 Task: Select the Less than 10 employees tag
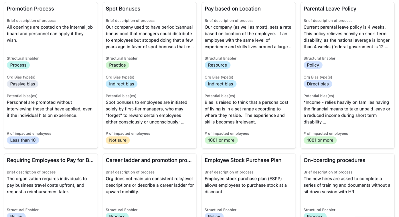(23, 140)
